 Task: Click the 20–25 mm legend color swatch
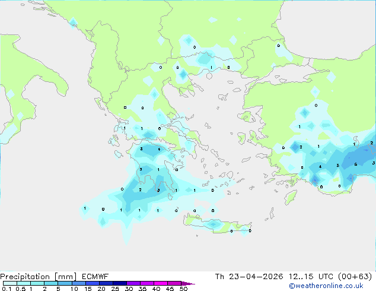(x=106, y=283)
